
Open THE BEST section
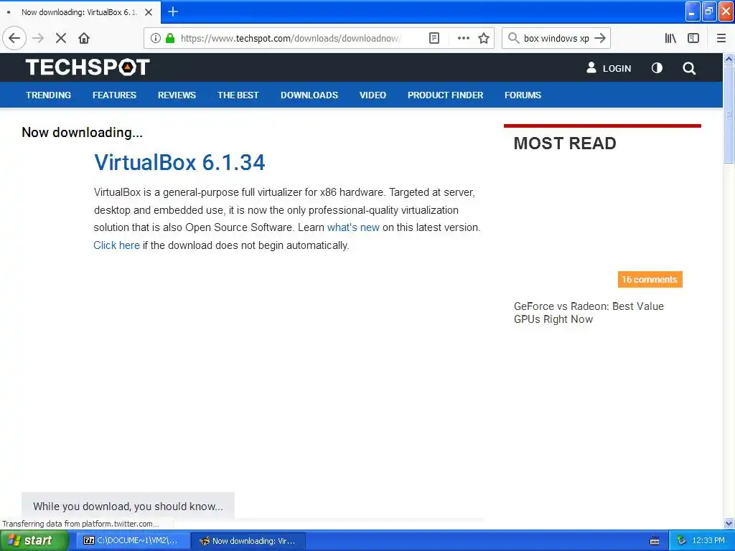click(x=238, y=95)
